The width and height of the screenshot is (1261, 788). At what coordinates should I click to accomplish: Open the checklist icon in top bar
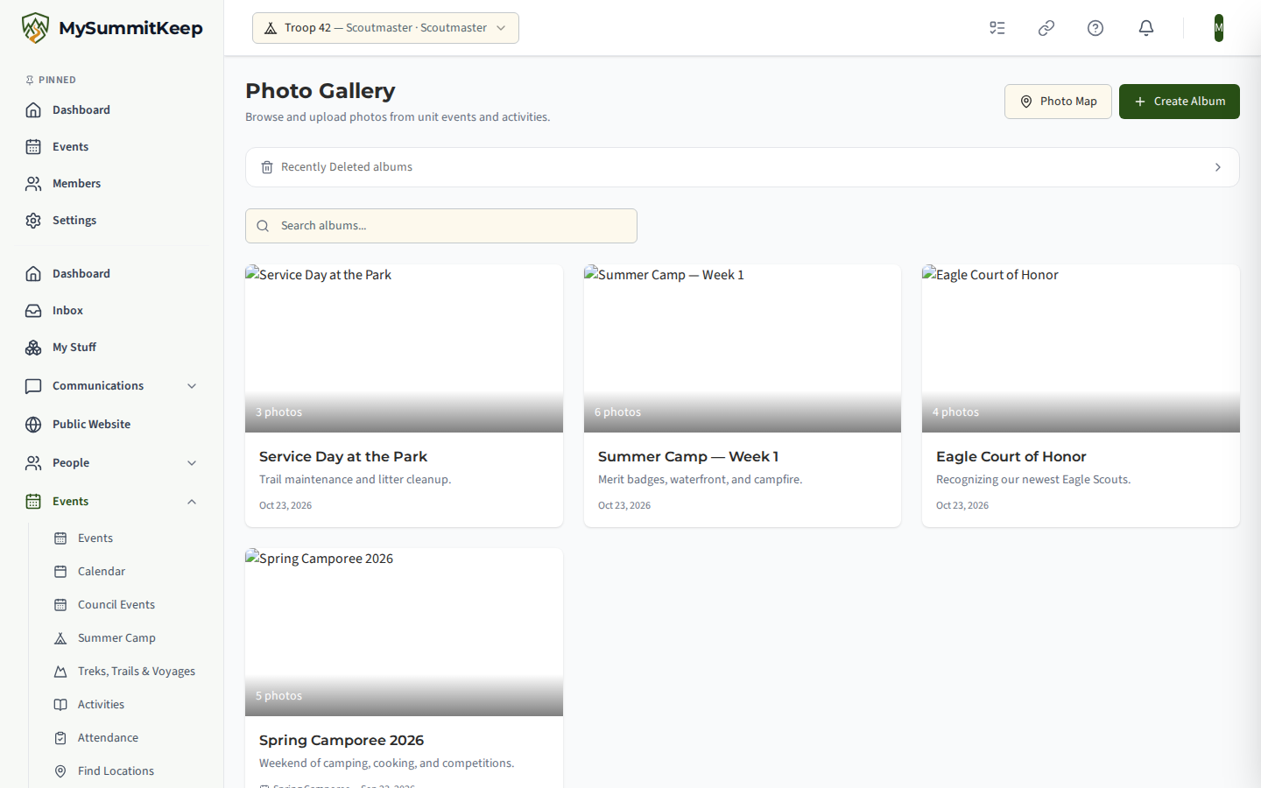997,28
